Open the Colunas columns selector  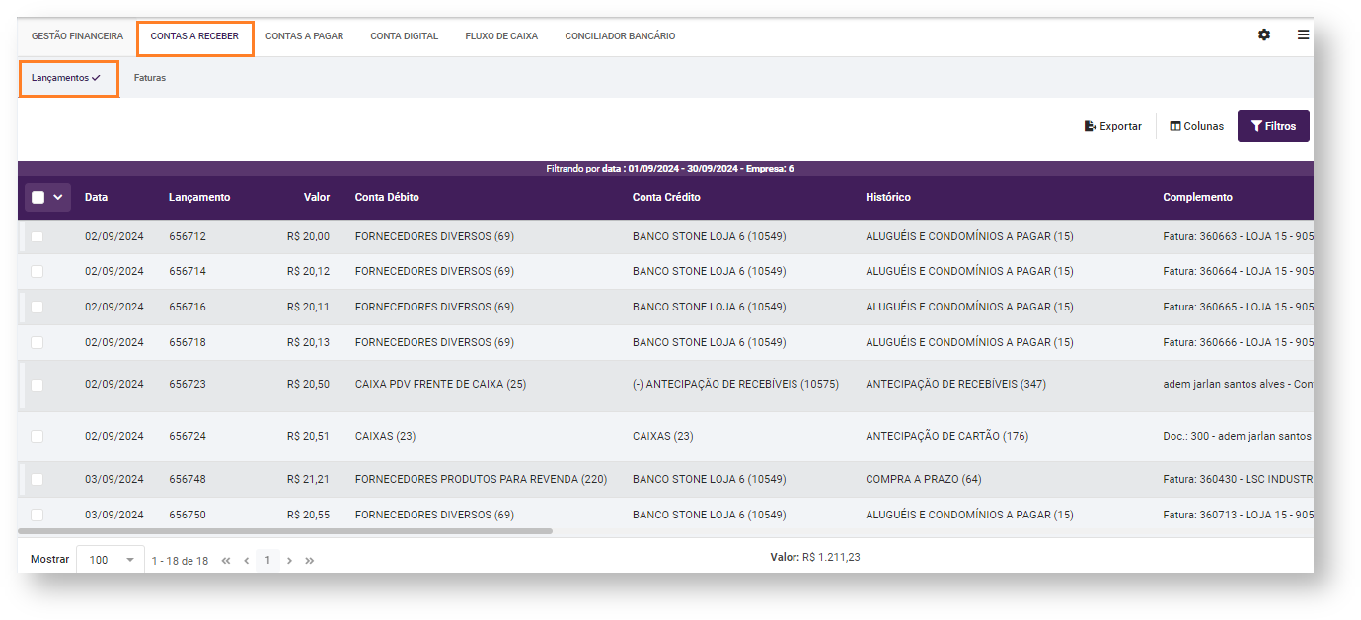point(1196,126)
